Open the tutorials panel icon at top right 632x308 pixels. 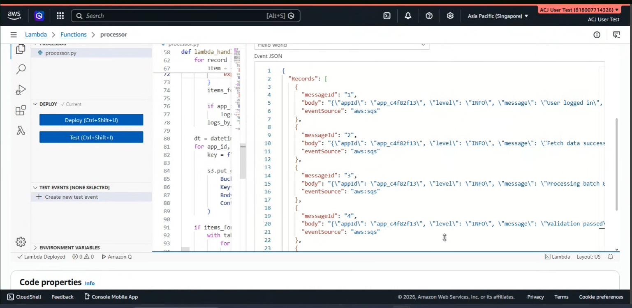(616, 35)
